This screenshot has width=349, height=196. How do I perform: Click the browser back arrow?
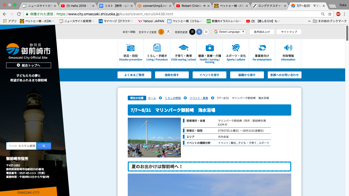click(x=5, y=14)
